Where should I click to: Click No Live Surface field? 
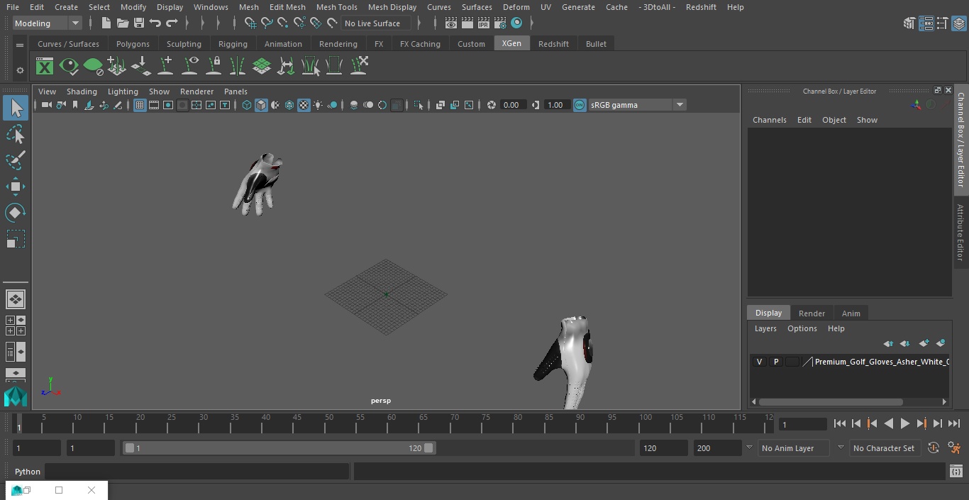pyautogui.click(x=376, y=23)
